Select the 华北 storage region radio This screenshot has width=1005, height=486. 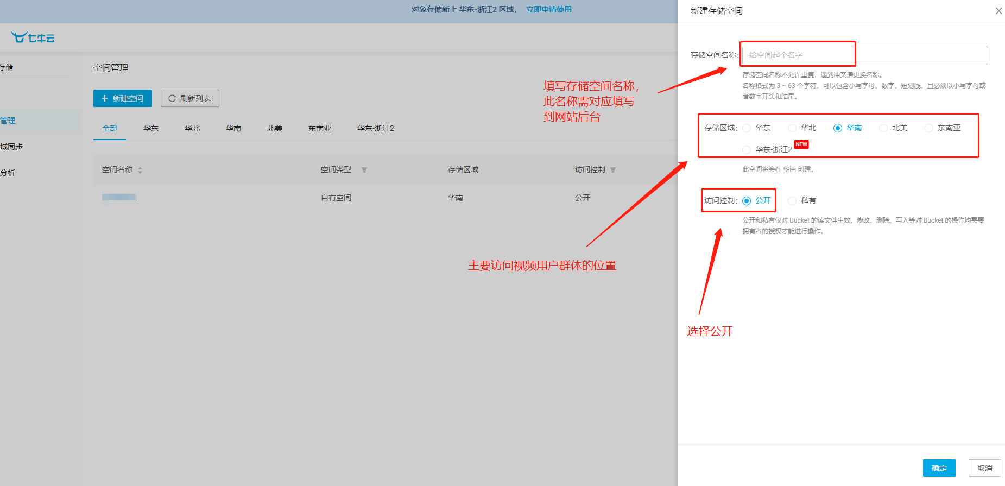[793, 128]
